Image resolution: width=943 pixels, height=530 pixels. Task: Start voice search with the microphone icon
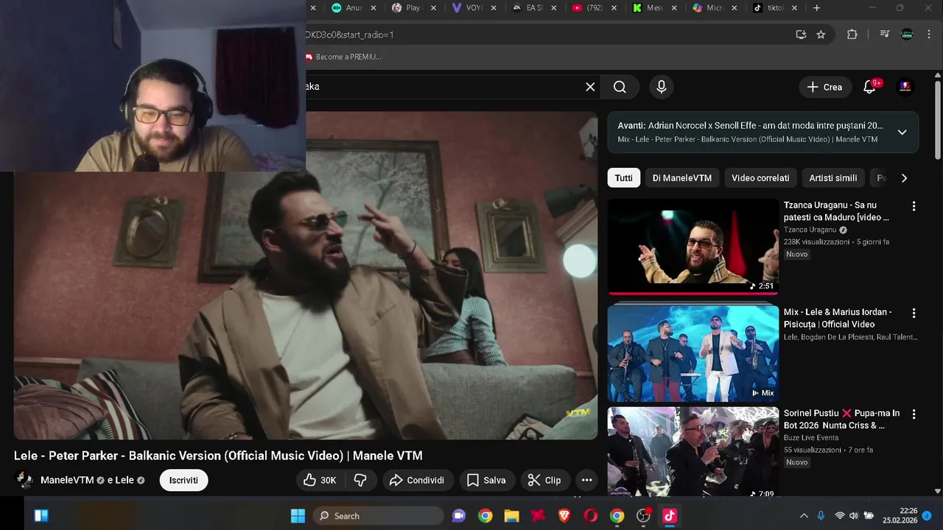[662, 87]
